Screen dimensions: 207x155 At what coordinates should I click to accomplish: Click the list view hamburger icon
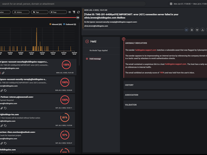(70, 12)
